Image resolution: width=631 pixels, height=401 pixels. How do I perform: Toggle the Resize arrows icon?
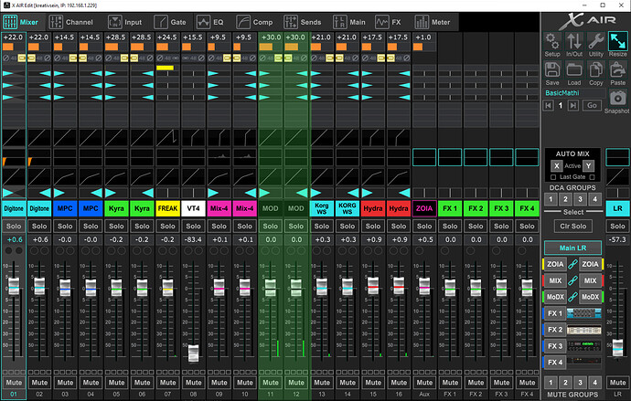click(x=617, y=41)
